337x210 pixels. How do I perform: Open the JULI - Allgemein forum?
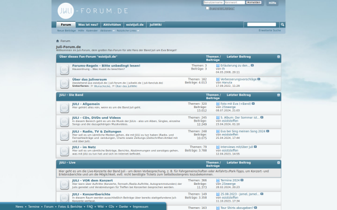[x=86, y=104]
